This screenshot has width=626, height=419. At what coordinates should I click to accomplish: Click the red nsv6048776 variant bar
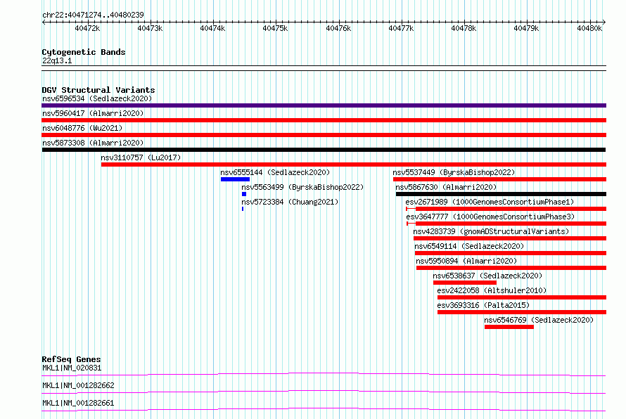(x=324, y=135)
